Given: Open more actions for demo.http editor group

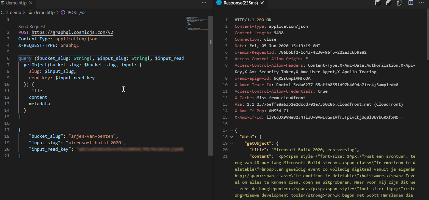Looking at the screenshot, I should (x=204, y=3).
